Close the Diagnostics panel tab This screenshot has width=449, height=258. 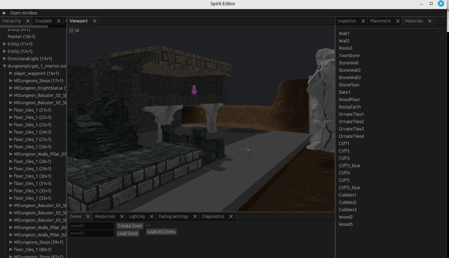tap(231, 216)
